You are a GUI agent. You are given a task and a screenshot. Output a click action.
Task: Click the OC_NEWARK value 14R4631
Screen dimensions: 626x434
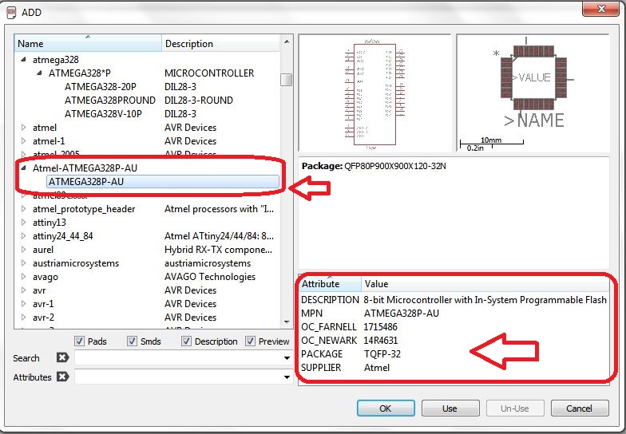pos(380,340)
